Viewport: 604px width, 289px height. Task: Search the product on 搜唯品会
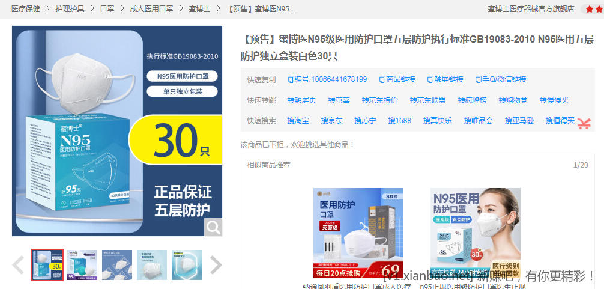pos(479,121)
